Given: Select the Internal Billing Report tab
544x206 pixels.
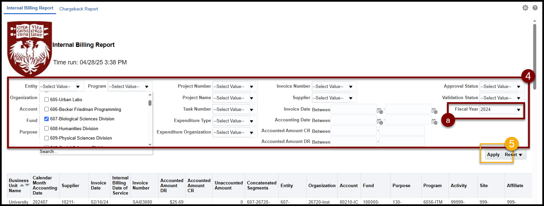Looking at the screenshot, I should [30, 8].
